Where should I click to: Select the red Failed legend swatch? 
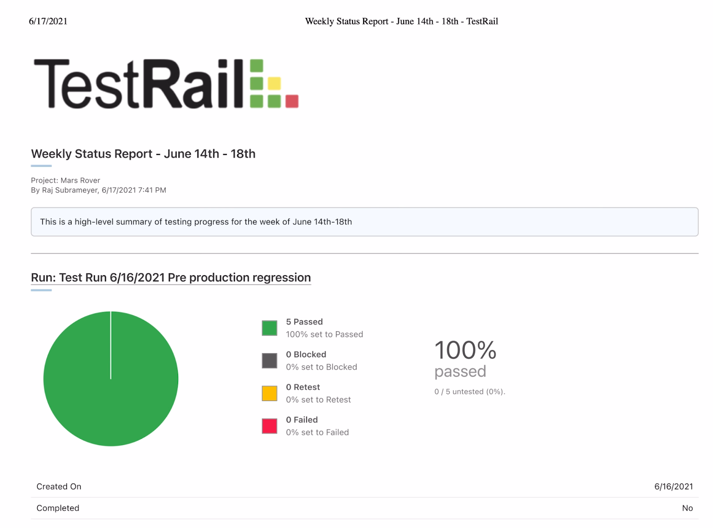tap(269, 426)
